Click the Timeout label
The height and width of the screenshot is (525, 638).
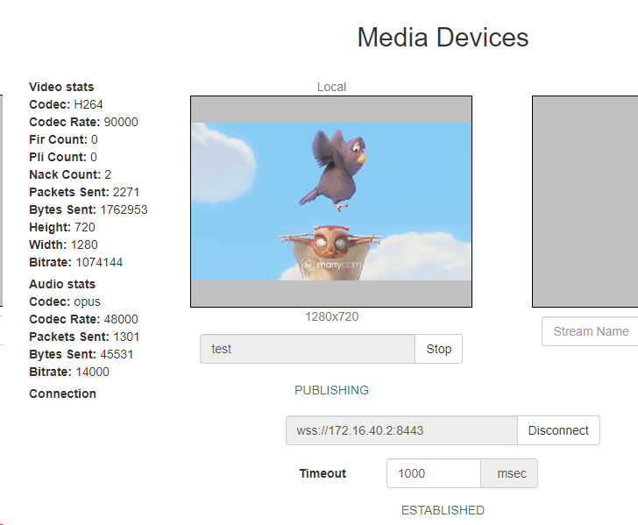[323, 473]
